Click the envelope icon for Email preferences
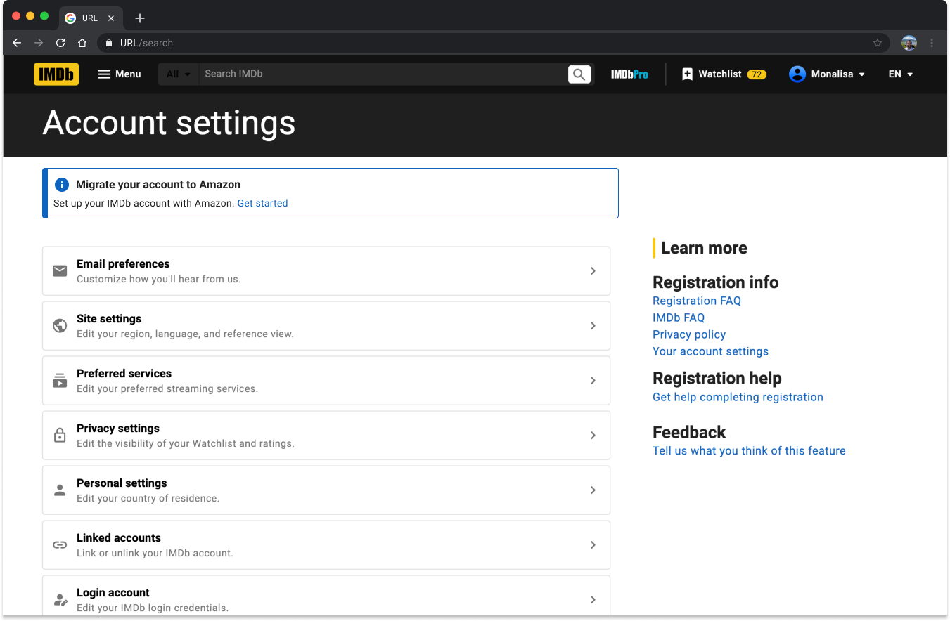 click(60, 270)
